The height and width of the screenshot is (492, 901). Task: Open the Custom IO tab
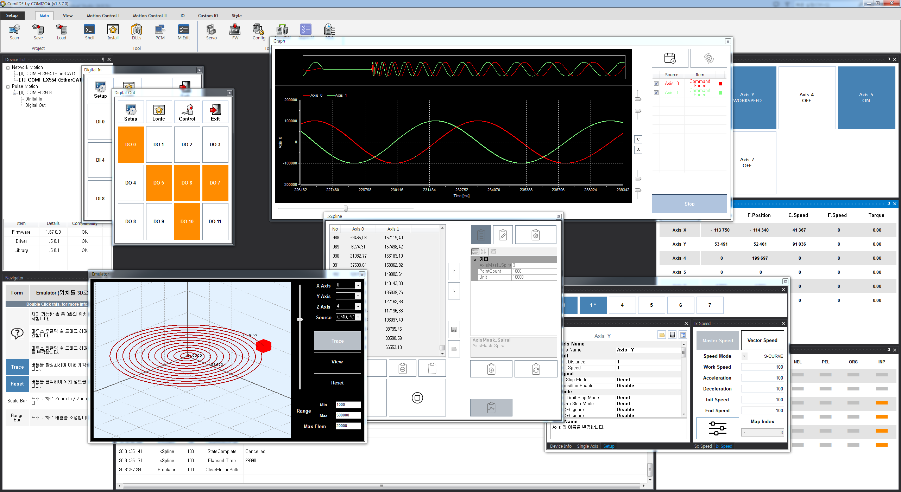208,16
